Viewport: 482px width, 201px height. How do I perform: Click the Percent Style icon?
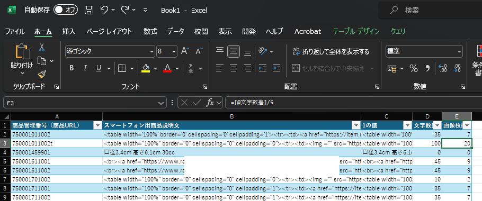click(x=414, y=68)
